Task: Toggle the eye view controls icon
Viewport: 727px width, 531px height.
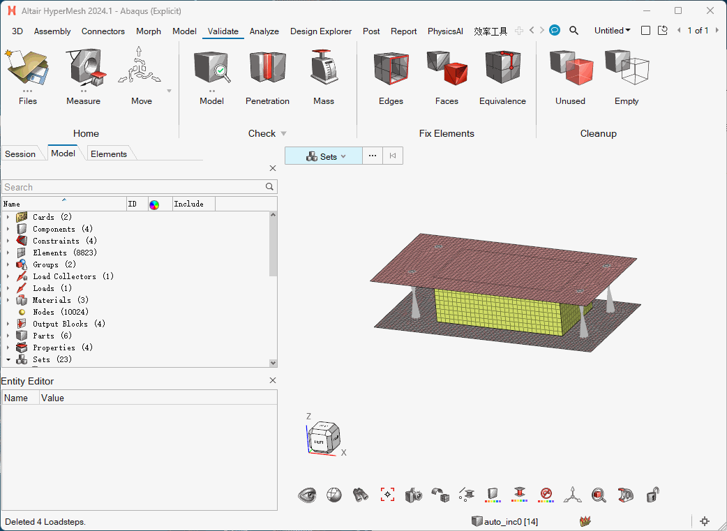Action: 307,495
